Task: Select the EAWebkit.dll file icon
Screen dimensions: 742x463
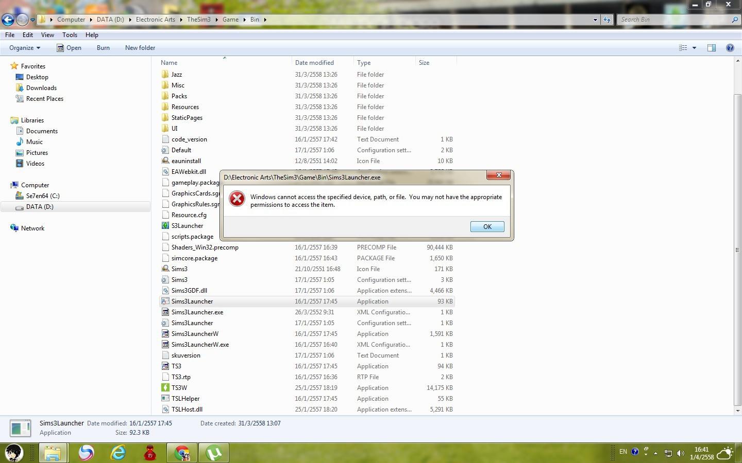Action: (x=165, y=172)
